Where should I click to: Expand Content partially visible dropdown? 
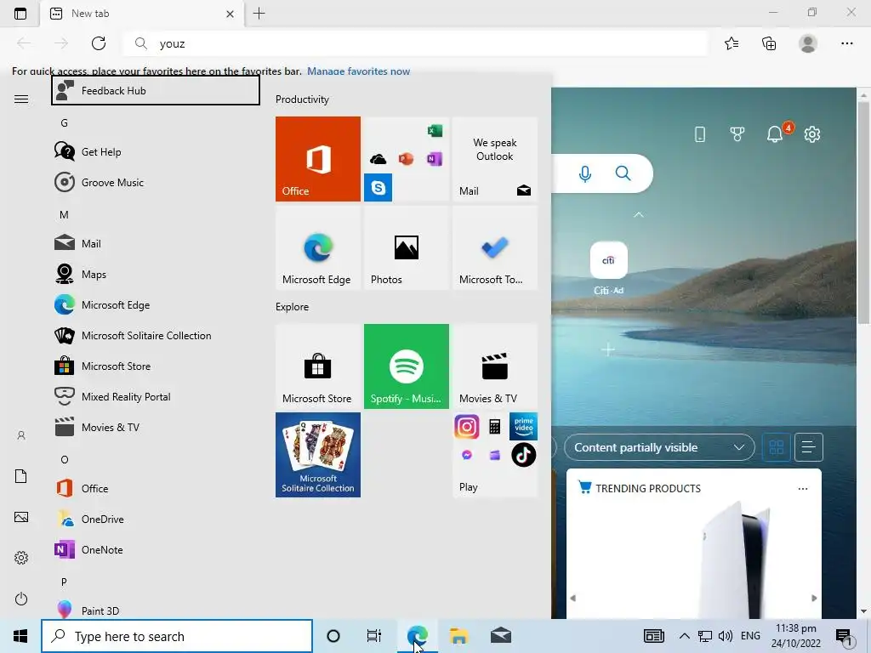(659, 447)
